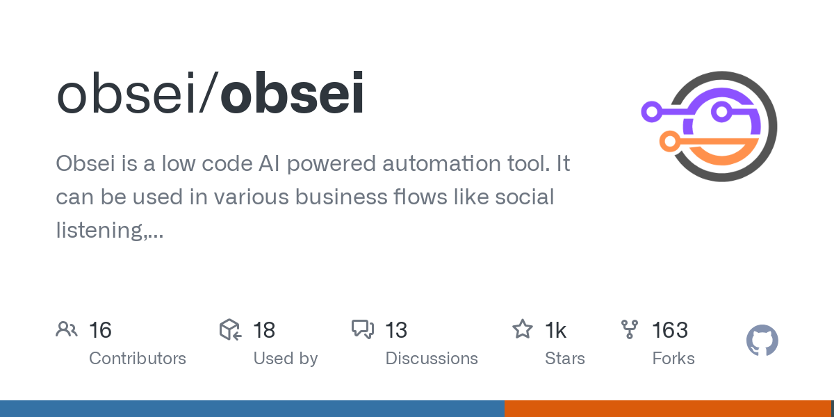834x417 pixels.
Task: Select the "Used by" label
Action: pos(286,359)
